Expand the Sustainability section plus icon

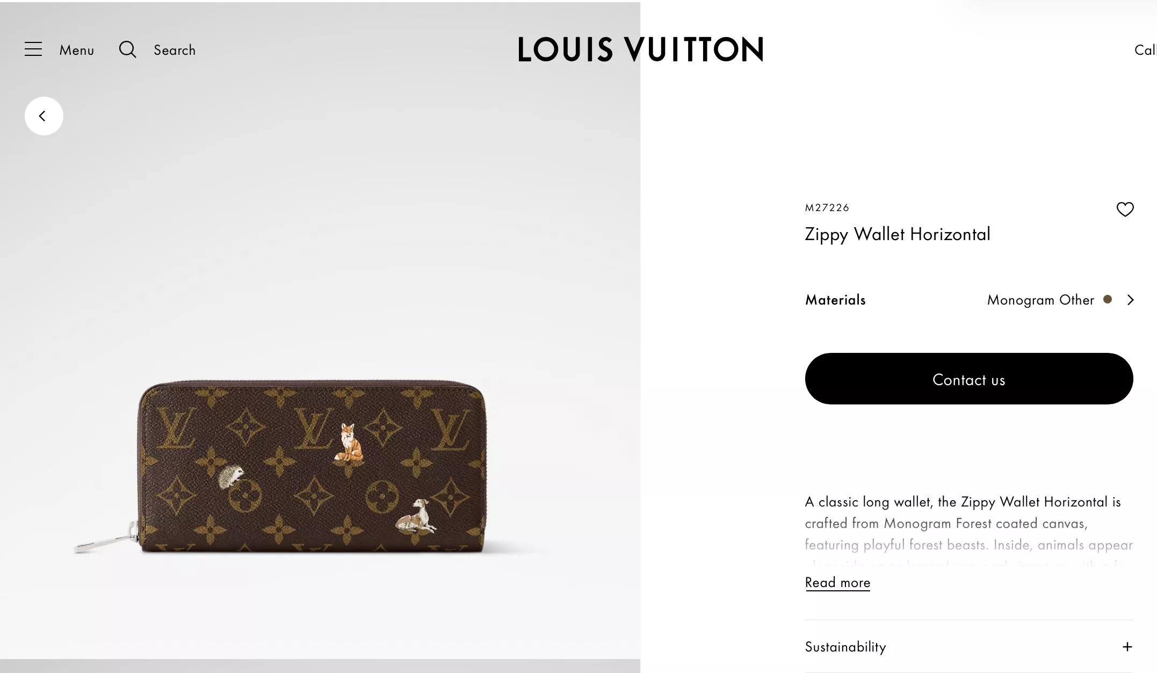pos(1127,647)
